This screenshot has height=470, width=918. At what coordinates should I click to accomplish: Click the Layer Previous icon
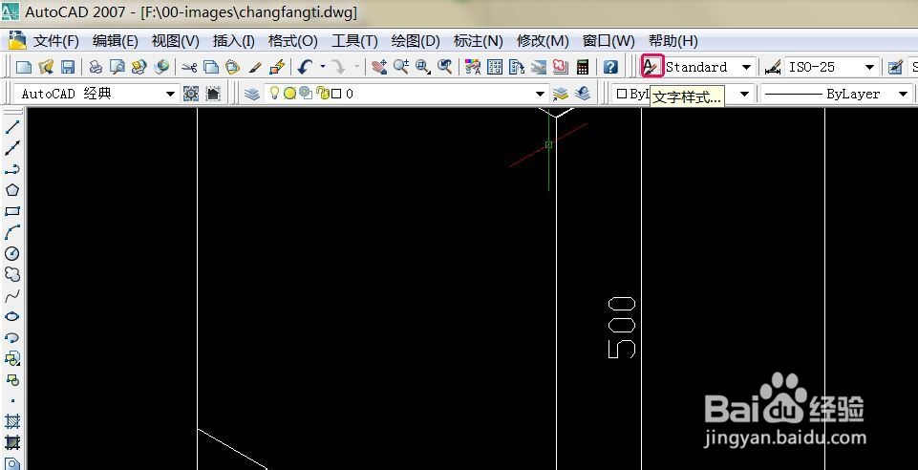click(583, 94)
